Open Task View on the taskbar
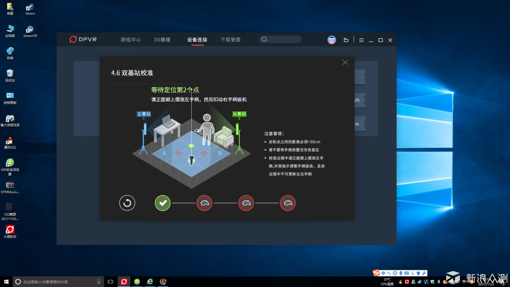Screen dimensions: 510x287 point(111,281)
